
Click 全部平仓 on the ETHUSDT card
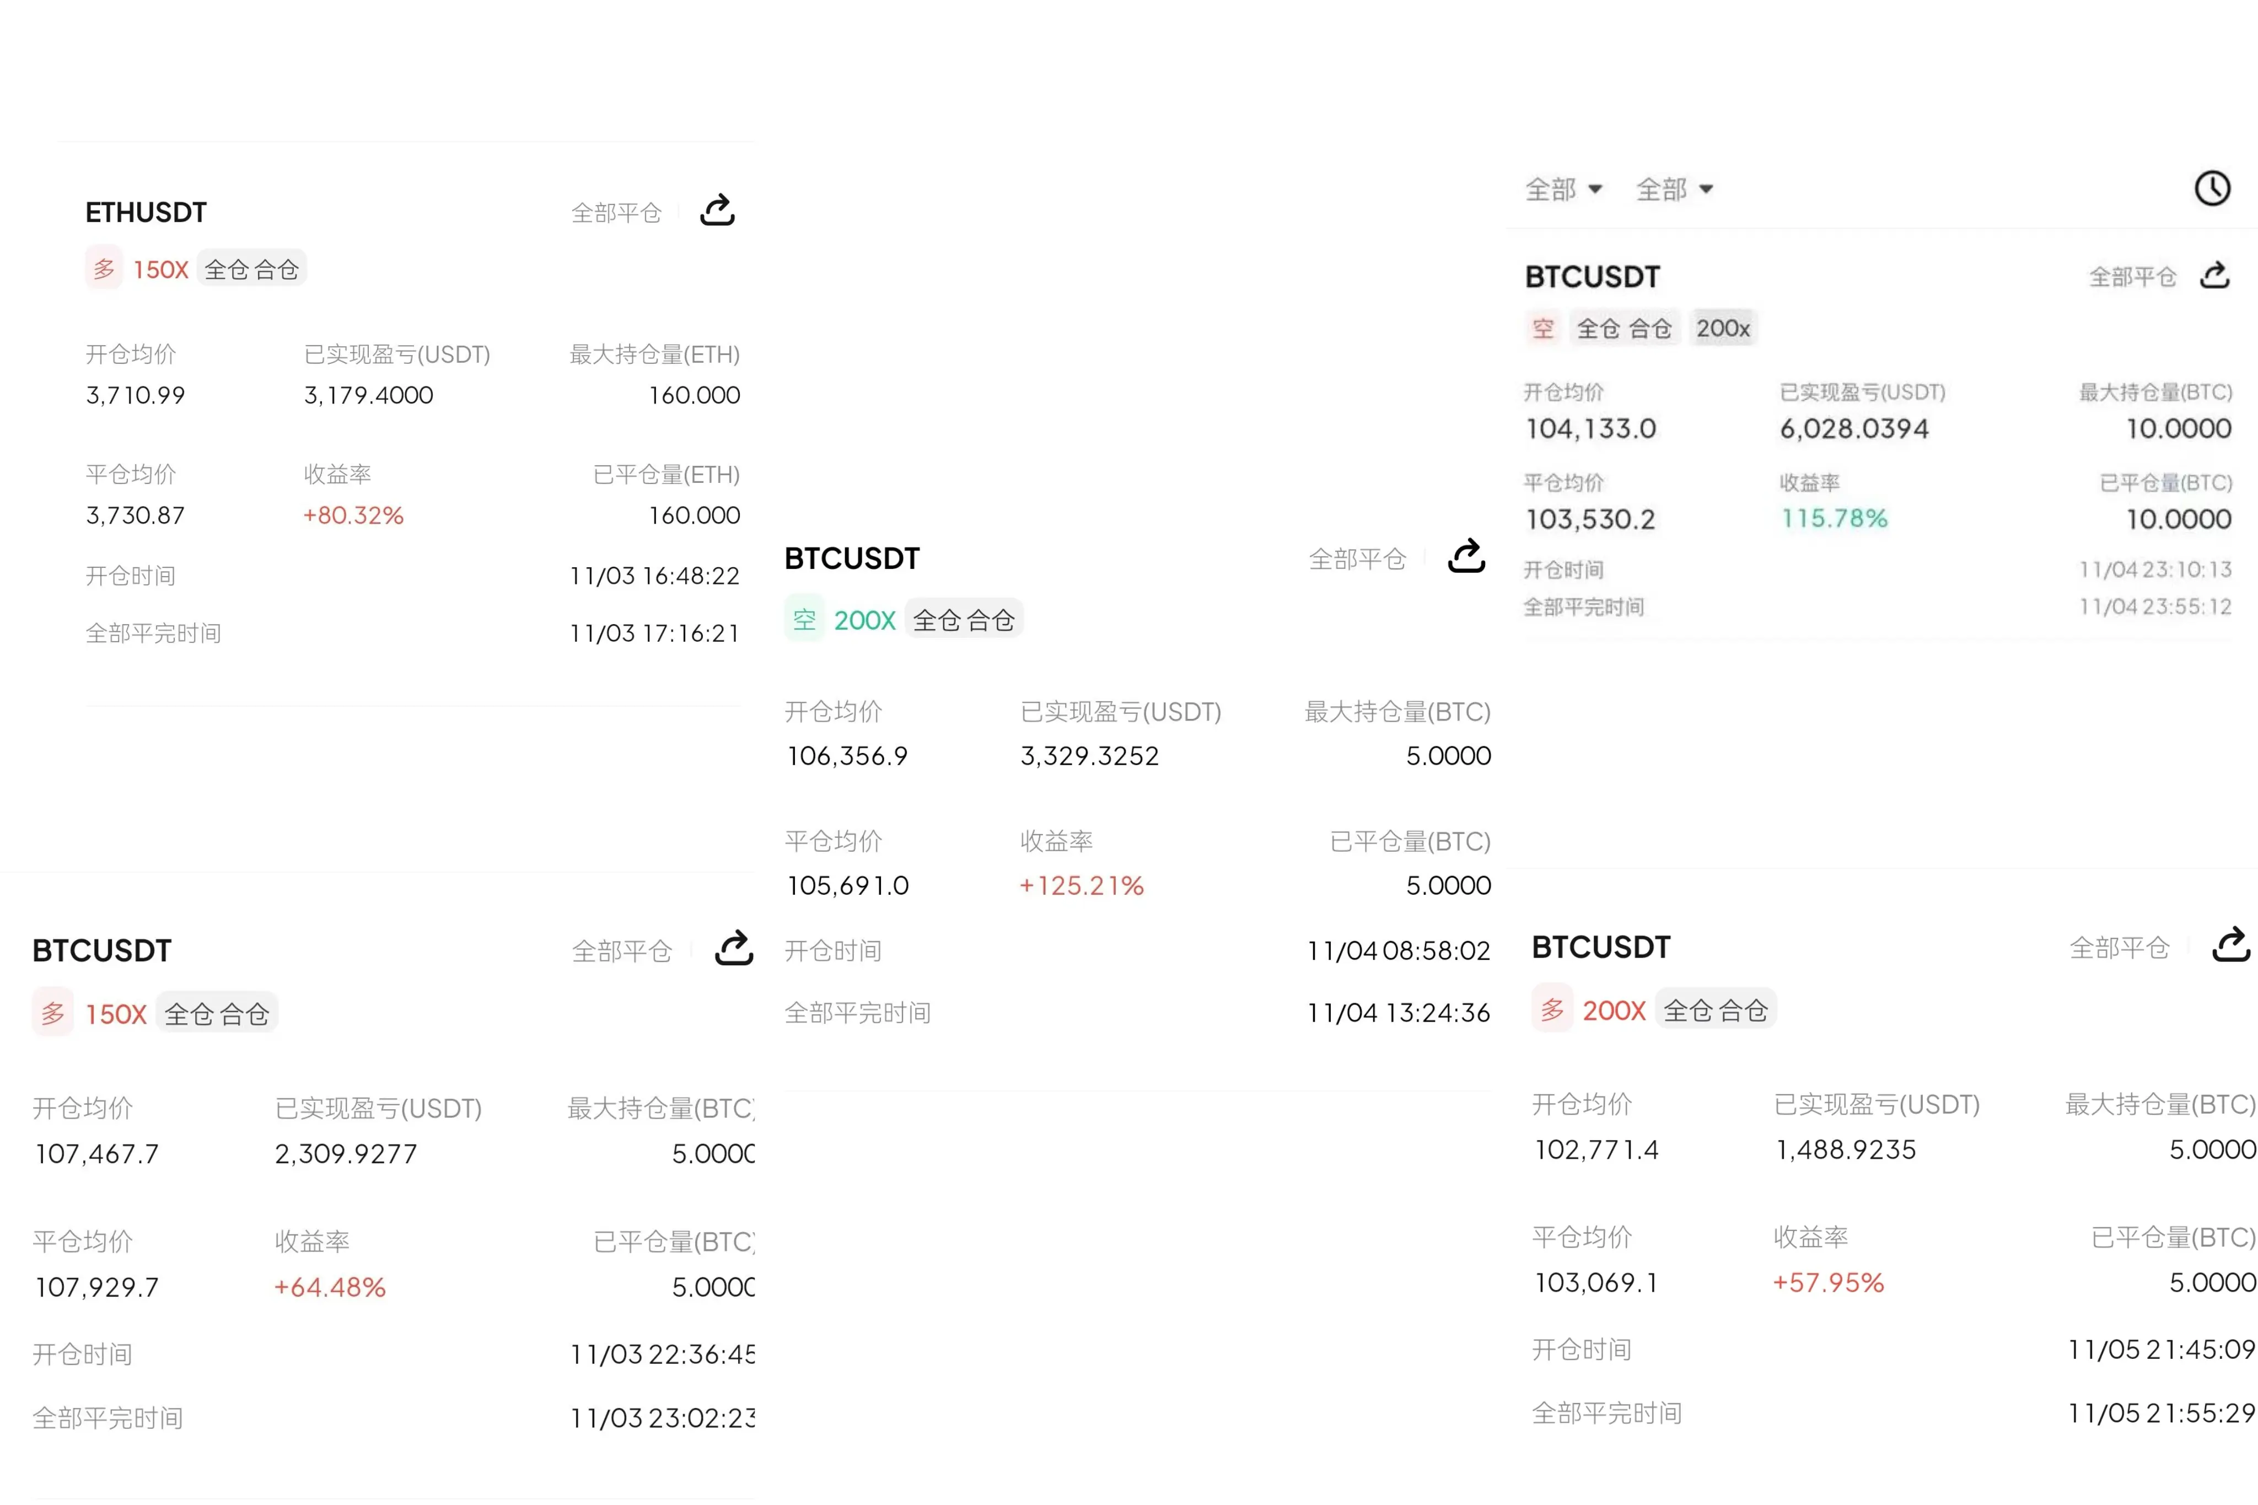pos(616,212)
